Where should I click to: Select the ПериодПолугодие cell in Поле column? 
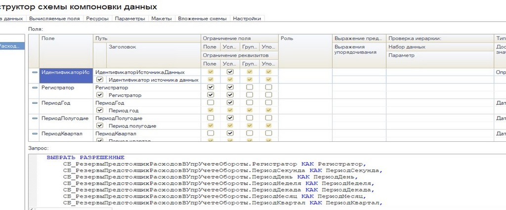66,122
